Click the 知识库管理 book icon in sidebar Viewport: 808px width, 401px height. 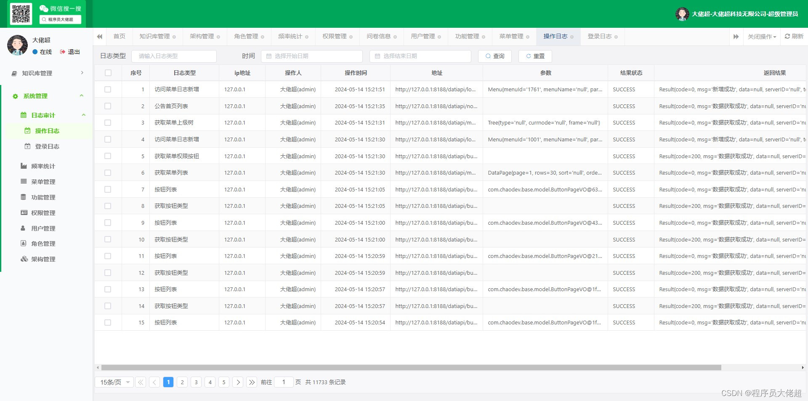click(x=14, y=73)
